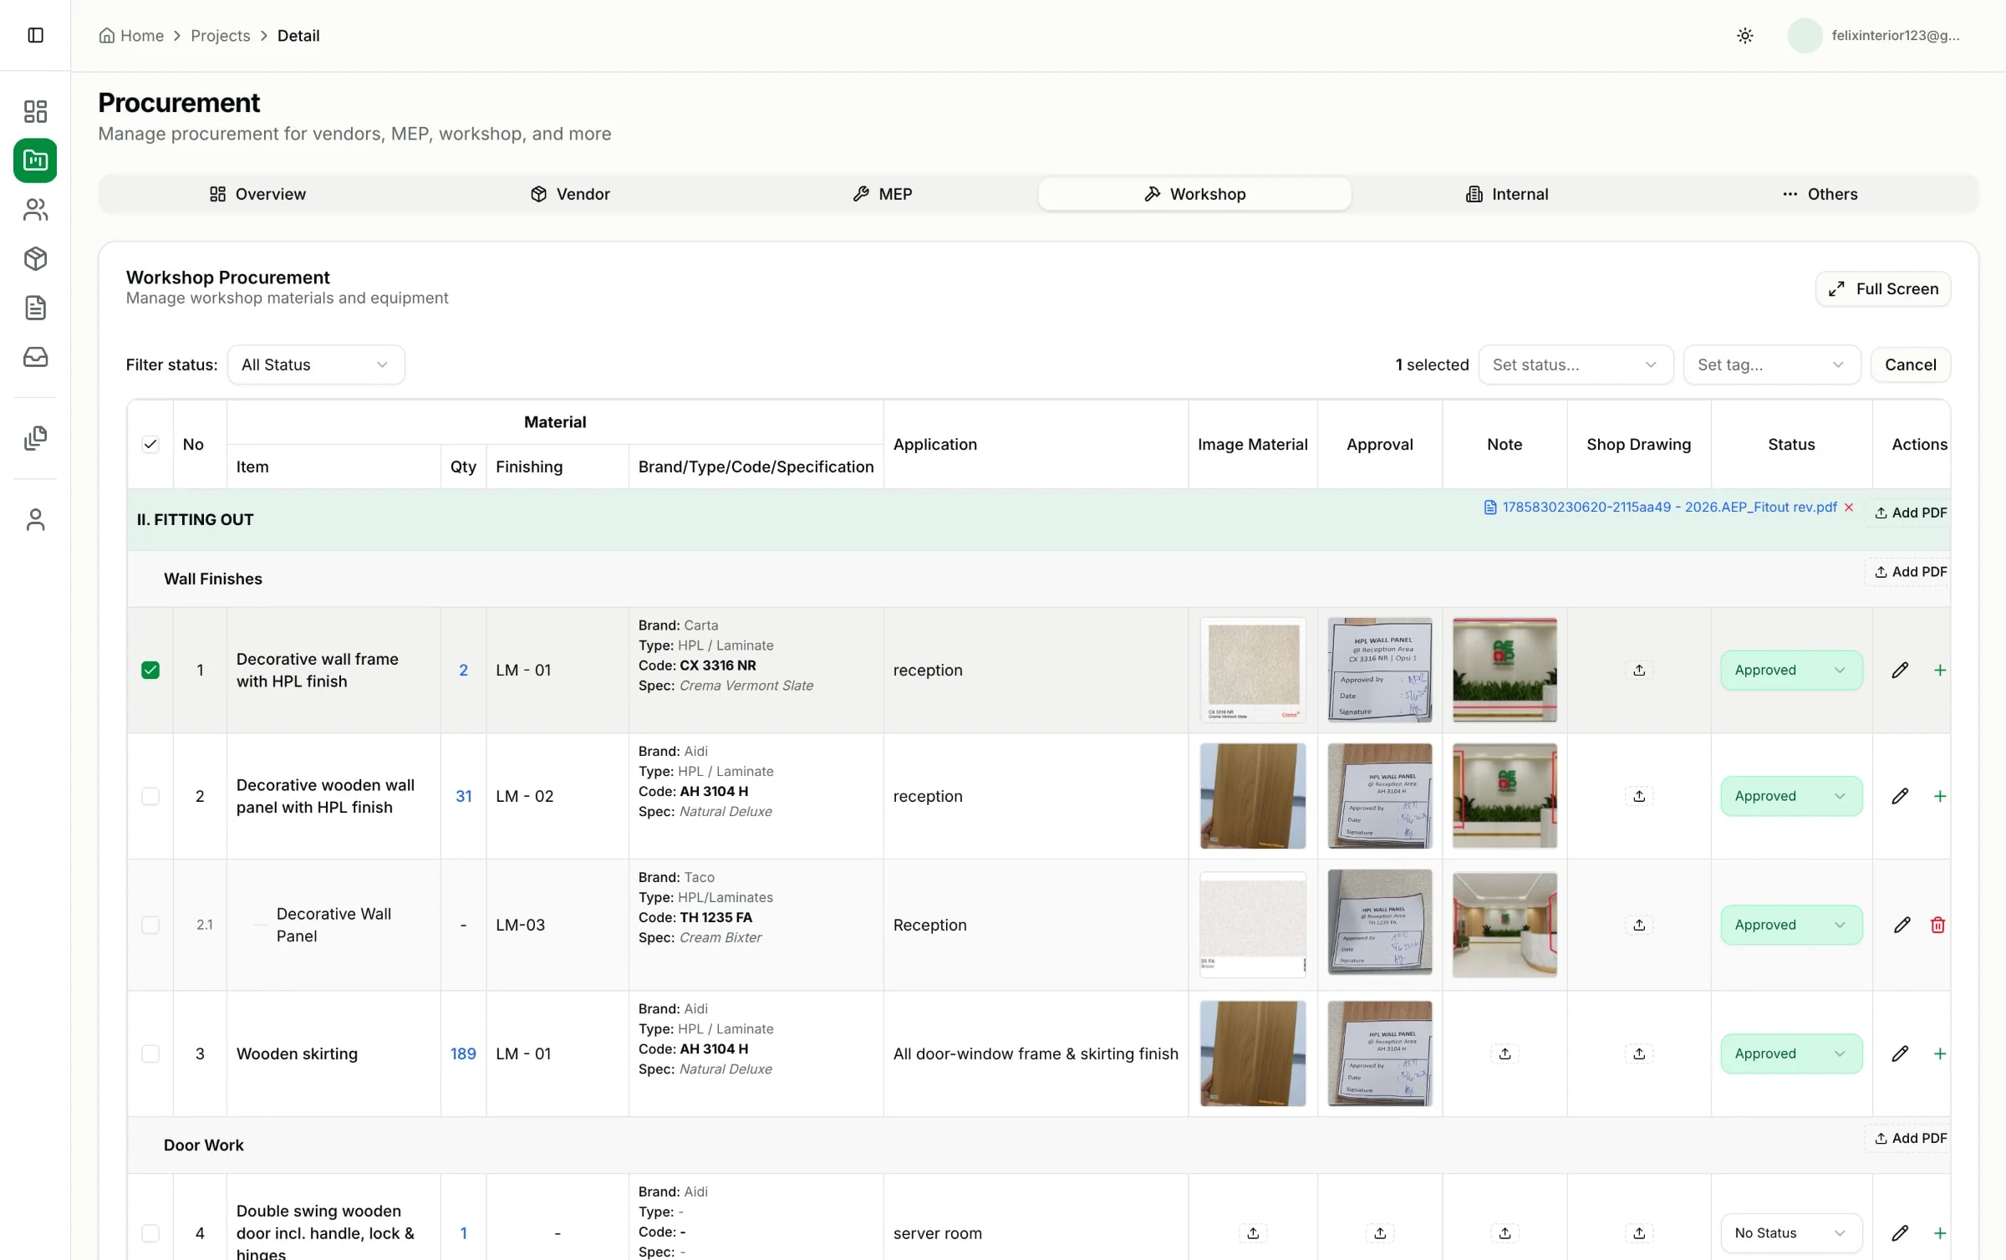
Task: Add sub-item to row 1 with plus icon
Action: (1940, 670)
